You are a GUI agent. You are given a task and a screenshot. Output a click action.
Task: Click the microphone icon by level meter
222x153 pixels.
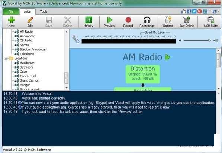pyautogui.click(x=76, y=39)
